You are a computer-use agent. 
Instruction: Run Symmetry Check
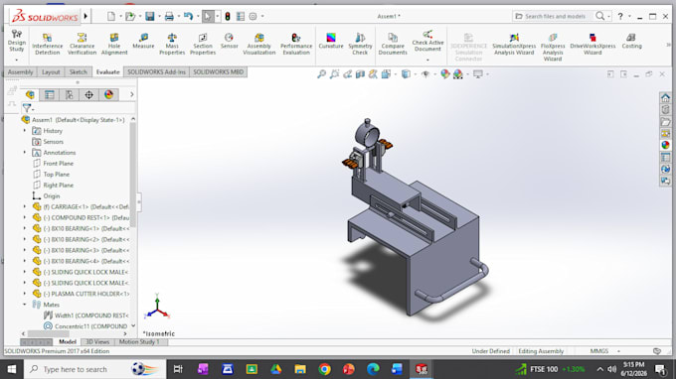pyautogui.click(x=360, y=44)
